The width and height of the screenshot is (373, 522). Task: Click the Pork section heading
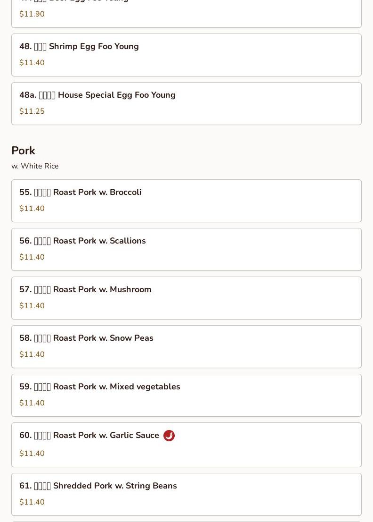click(23, 151)
